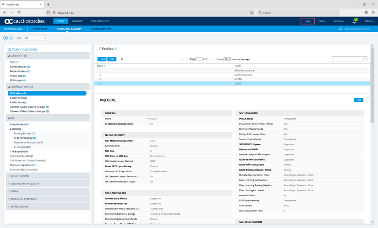The width and height of the screenshot is (378, 228).
Task: Collapse the Coders & Profiles section
Action: point(48,87)
